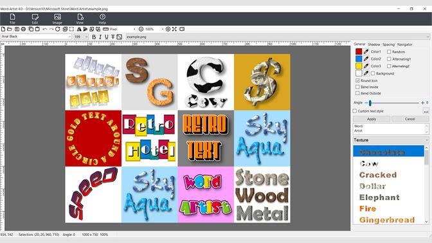Screen dimensions: 432x243
Task: Click the plus button beside the Angle slider
Action: (x=422, y=103)
